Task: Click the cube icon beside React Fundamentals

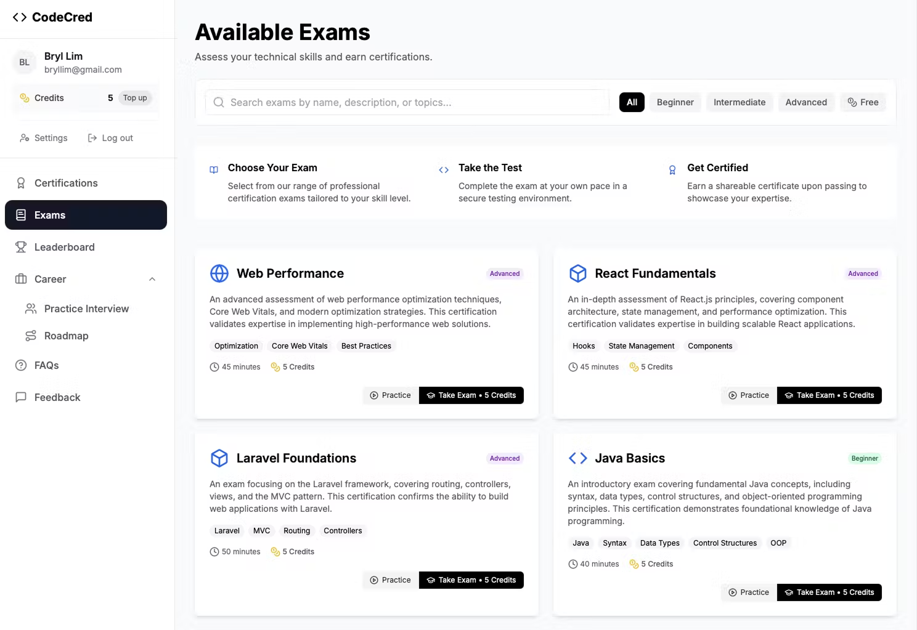Action: click(577, 273)
